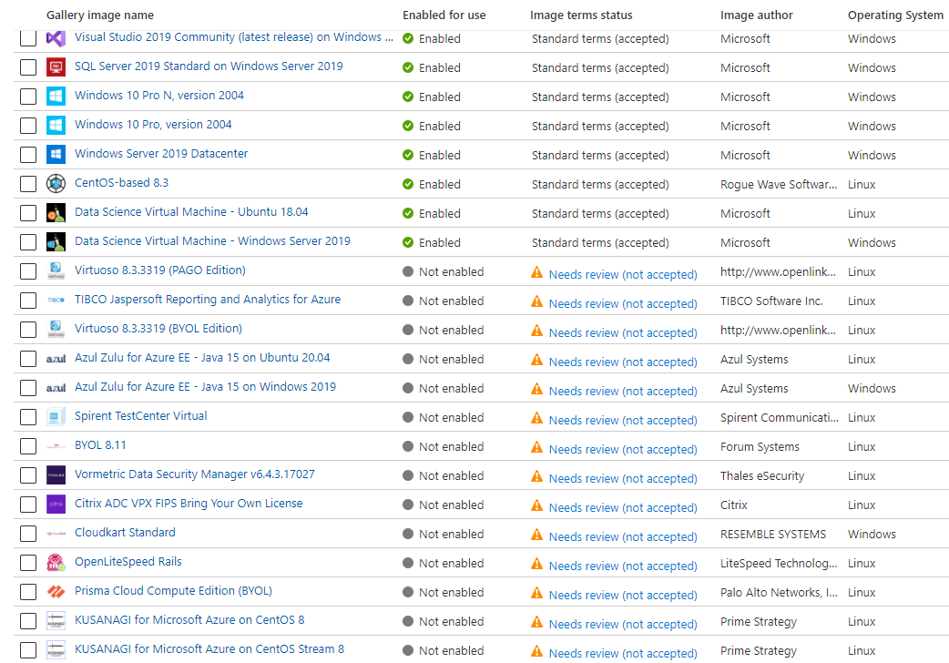949x663 pixels.
Task: Click the Azul Zulu Java 15 icon
Action: [56, 358]
